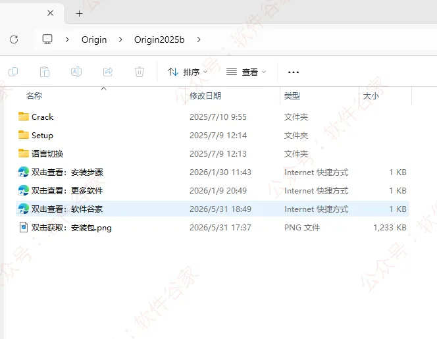This screenshot has height=339, width=437.
Task: Click the share icon in toolbar
Action: [108, 72]
